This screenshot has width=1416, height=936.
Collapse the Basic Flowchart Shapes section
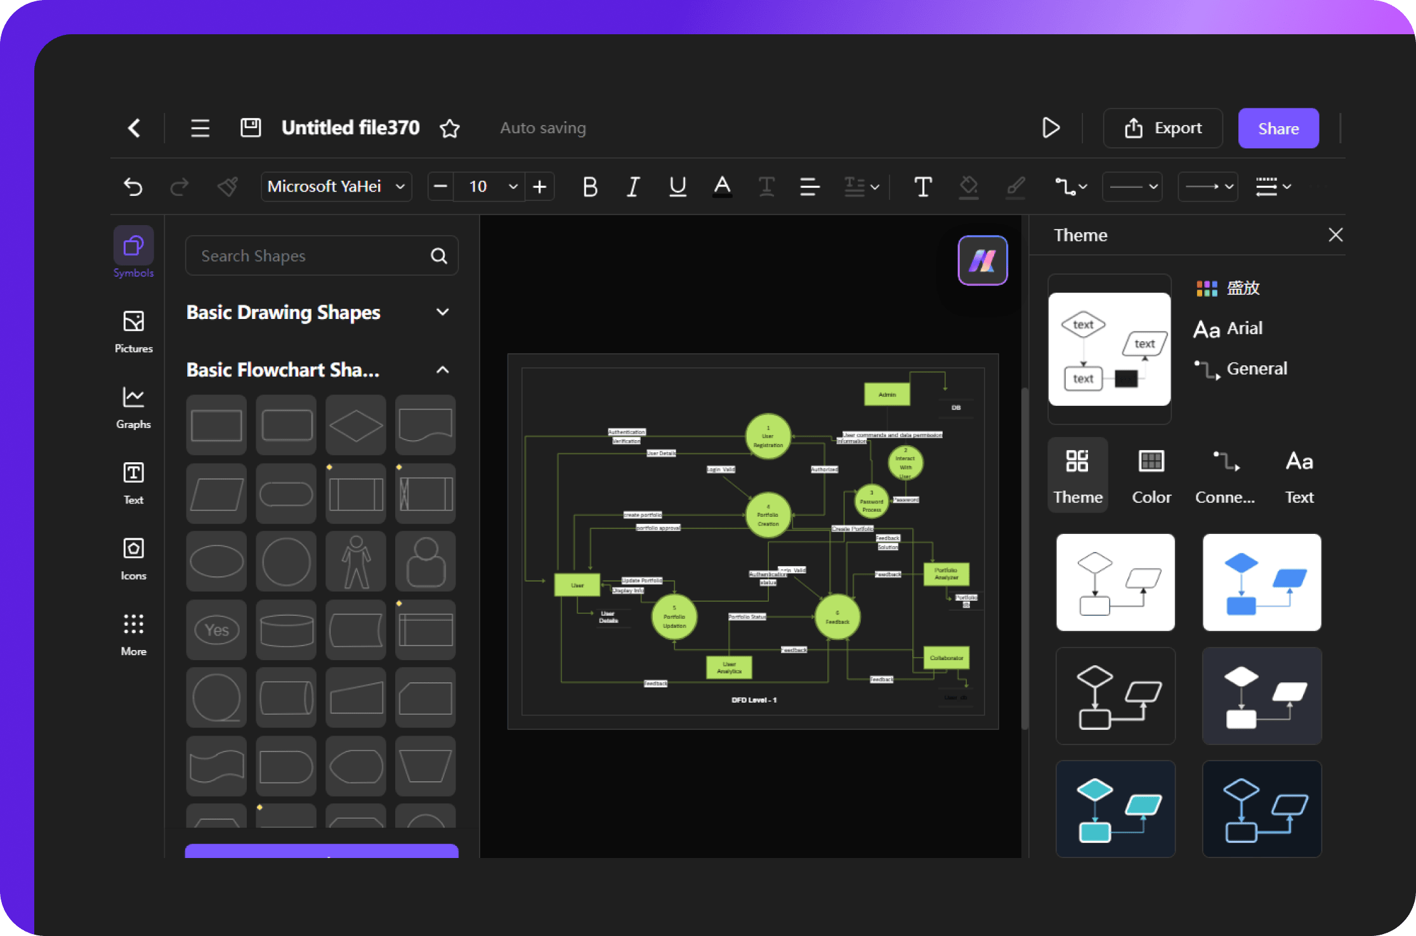click(x=442, y=370)
